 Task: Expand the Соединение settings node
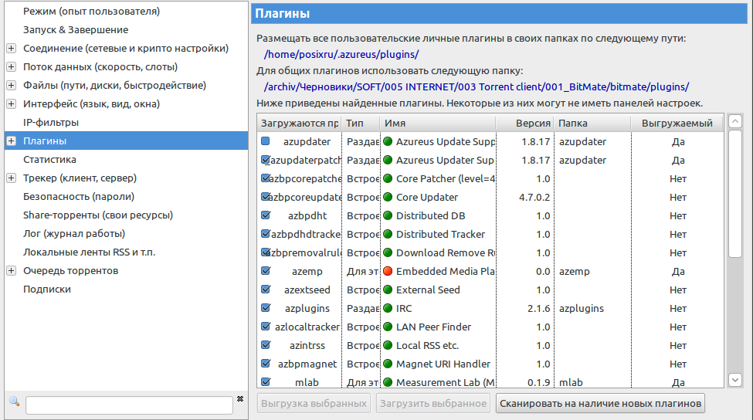click(x=12, y=49)
